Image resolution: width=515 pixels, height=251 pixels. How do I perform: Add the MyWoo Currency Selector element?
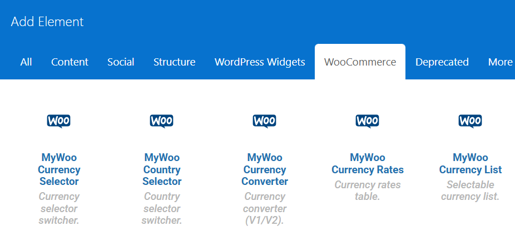coord(59,169)
